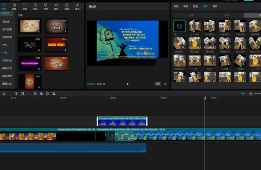The height and width of the screenshot is (170, 261).
Task: Open the aspect ratio button in player
Action: point(158,84)
